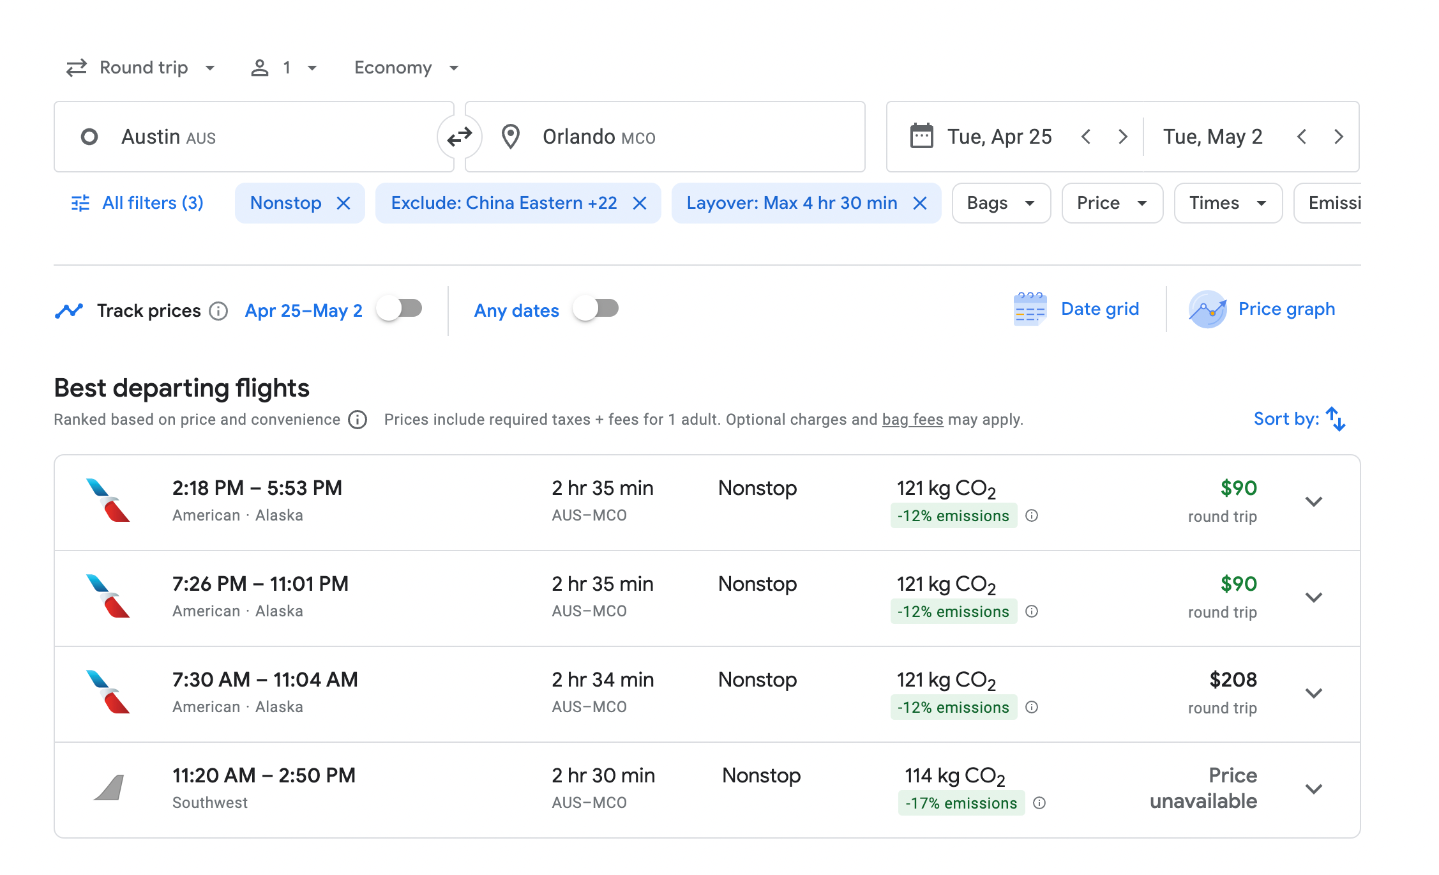Screen dimensions: 1439x875
Task: Open the Round trip dropdown
Action: [x=142, y=68]
